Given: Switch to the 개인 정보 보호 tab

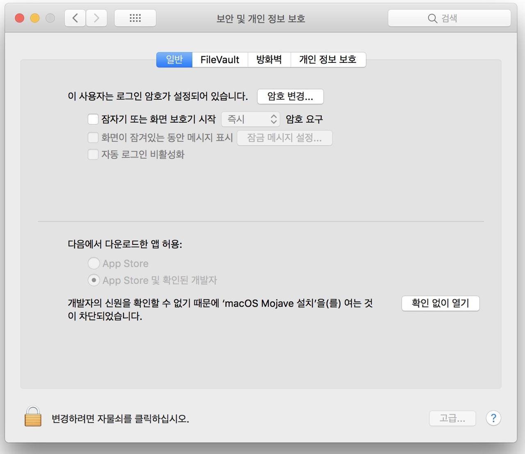Looking at the screenshot, I should click(x=328, y=59).
